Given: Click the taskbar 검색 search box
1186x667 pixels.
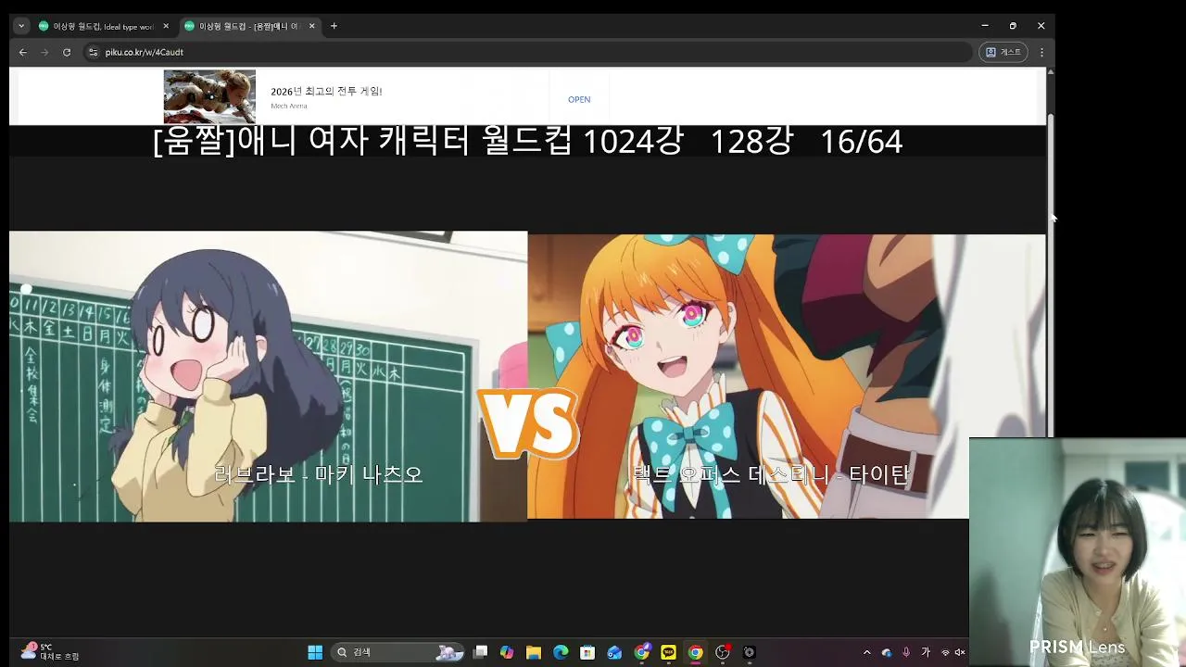Looking at the screenshot, I should (x=398, y=652).
